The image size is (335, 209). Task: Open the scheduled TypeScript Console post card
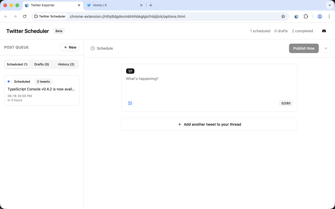pyautogui.click(x=42, y=90)
